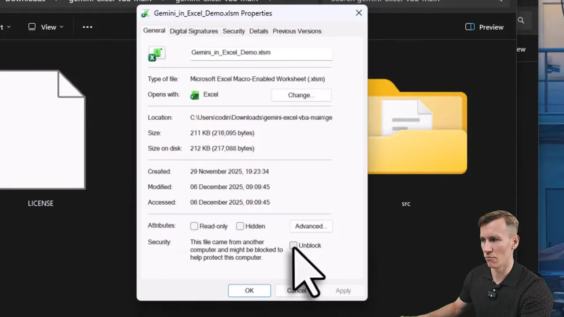Enable the Read-only attribute checkbox

point(194,226)
